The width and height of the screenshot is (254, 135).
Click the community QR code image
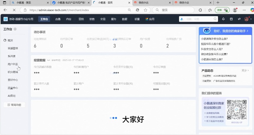pyautogui.click(x=237, y=109)
